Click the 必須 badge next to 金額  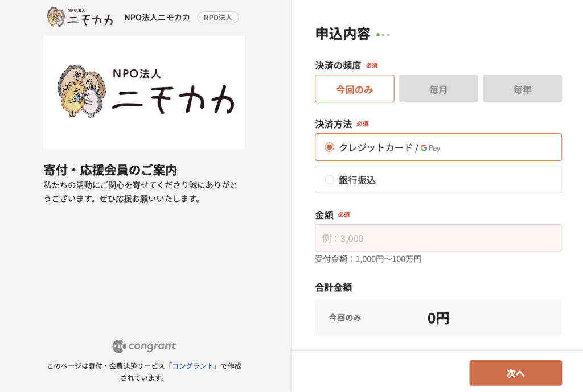343,214
